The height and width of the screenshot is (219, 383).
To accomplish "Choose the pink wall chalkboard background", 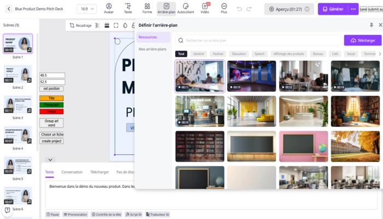I will pyautogui.click(x=303, y=146).
